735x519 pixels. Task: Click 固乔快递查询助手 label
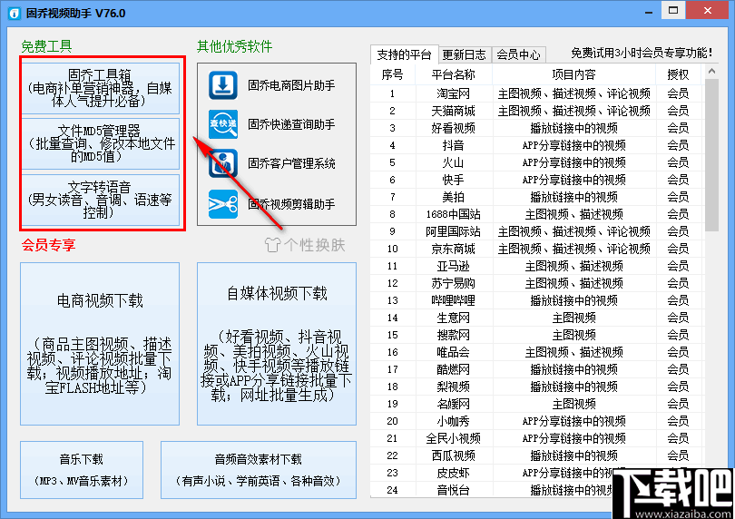[x=291, y=124]
